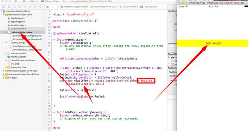Image resolution: width=248 pixels, height=131 pixels.
Task: Open LzwLocalizable.strings (English) file
Action: click(28, 36)
